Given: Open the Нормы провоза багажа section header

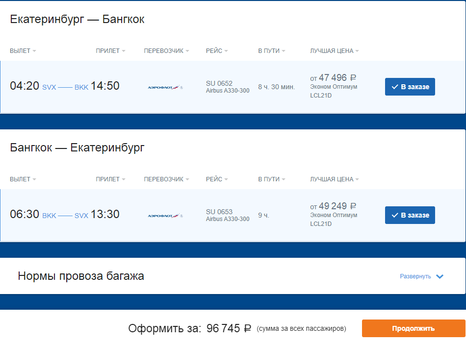Looking at the screenshot, I should point(81,276).
